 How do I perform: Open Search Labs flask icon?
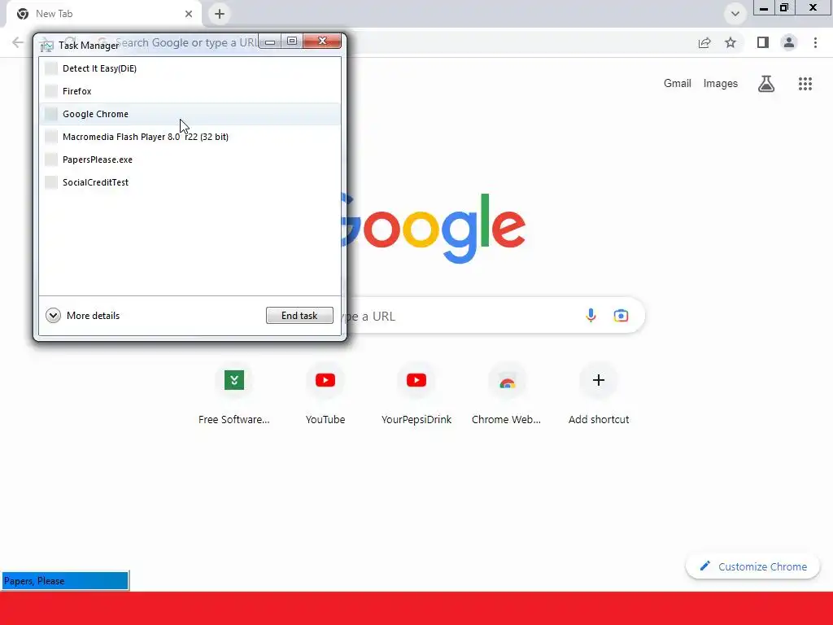[766, 84]
